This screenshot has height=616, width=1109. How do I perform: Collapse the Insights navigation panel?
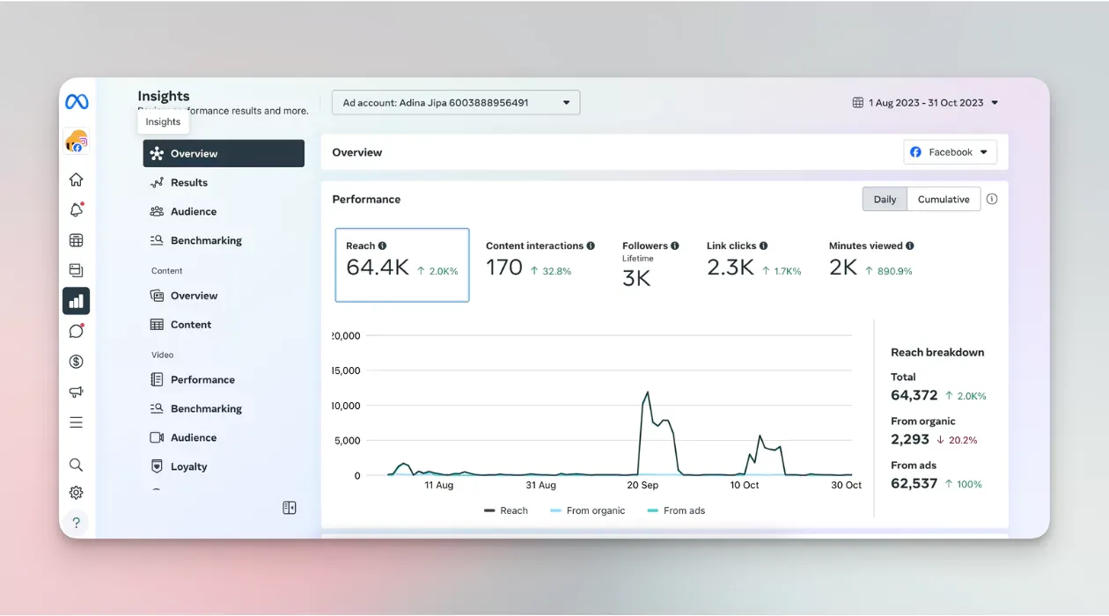tap(290, 508)
